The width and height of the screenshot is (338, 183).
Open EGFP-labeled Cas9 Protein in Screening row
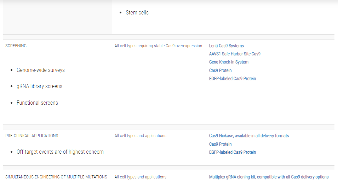point(232,79)
